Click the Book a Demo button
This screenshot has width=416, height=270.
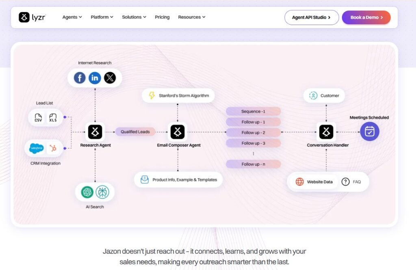coord(366,17)
